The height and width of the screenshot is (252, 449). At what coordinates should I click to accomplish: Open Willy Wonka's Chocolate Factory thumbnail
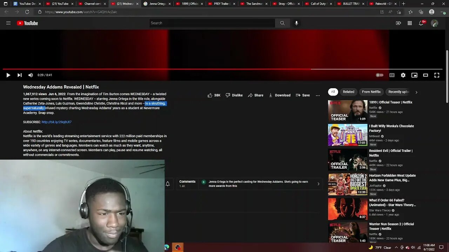pos(348,135)
